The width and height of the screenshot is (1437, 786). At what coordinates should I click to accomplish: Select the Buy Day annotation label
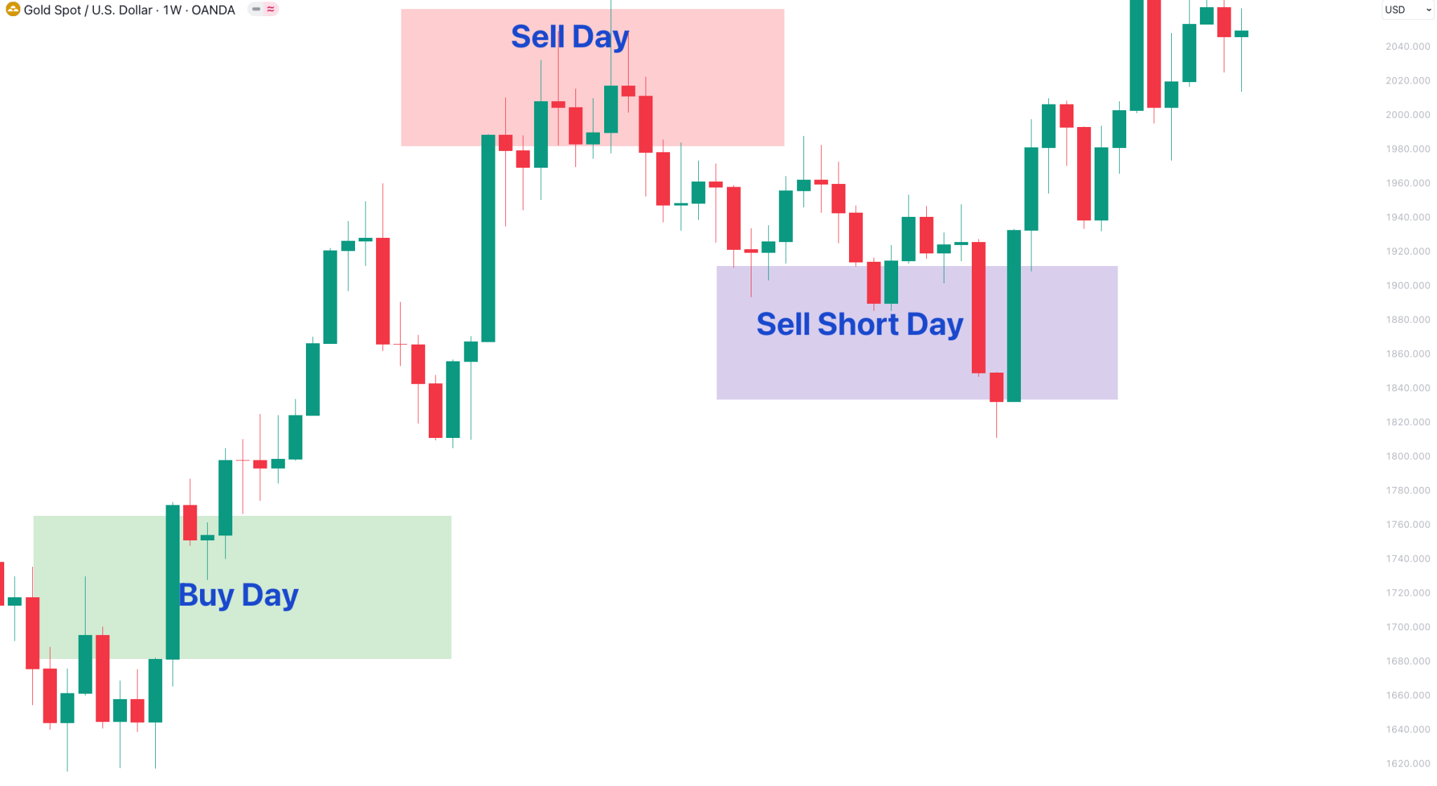(x=238, y=594)
